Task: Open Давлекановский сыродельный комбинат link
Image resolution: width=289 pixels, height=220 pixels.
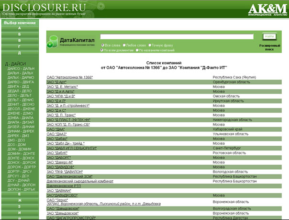Action: click(80, 181)
